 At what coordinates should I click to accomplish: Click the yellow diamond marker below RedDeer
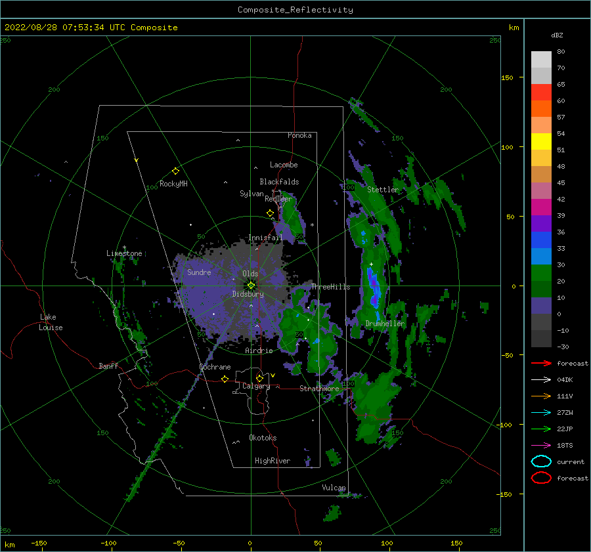pyautogui.click(x=271, y=213)
